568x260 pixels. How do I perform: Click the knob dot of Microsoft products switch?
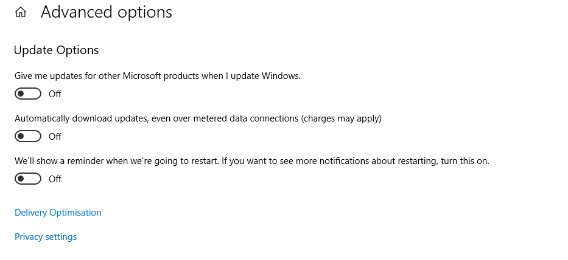click(x=21, y=94)
